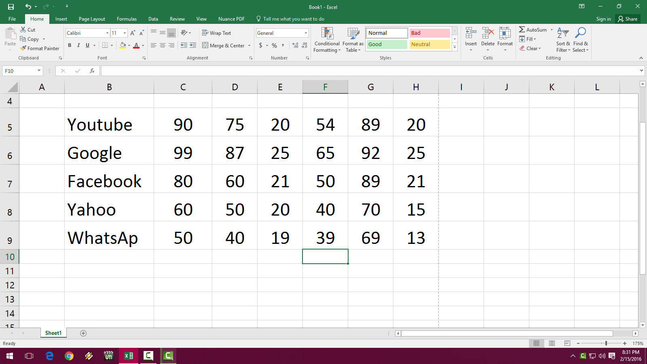Expand the formula bar
This screenshot has height=364, width=647.
pos(641,71)
